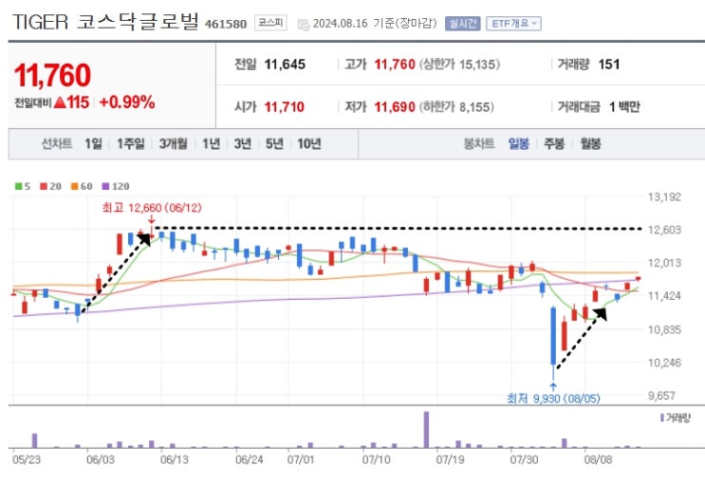Select the 3개월 line chart tab
The image size is (705, 484).
click(x=173, y=144)
